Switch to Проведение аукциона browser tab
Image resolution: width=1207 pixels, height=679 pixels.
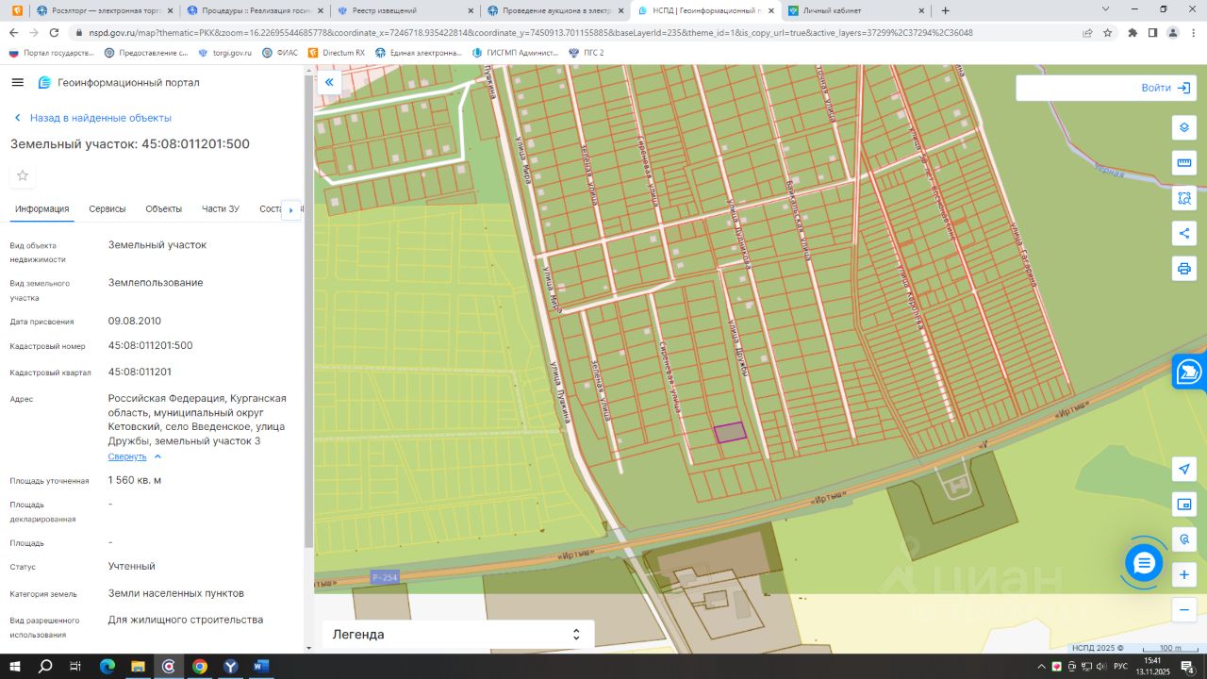tap(554, 10)
